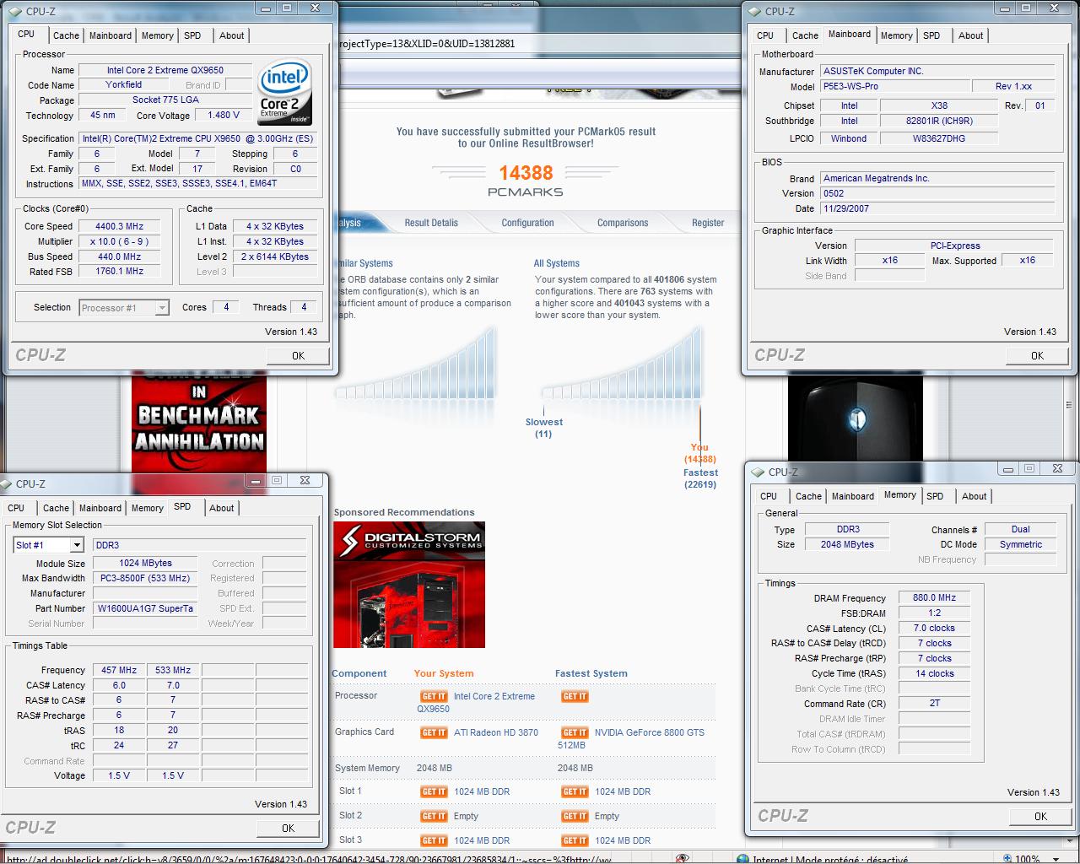Click OK in the Memory window
Screen dimensions: 1080x864
pyautogui.click(x=1040, y=816)
